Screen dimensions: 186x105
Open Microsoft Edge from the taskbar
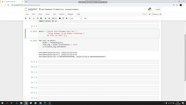[17, 103]
